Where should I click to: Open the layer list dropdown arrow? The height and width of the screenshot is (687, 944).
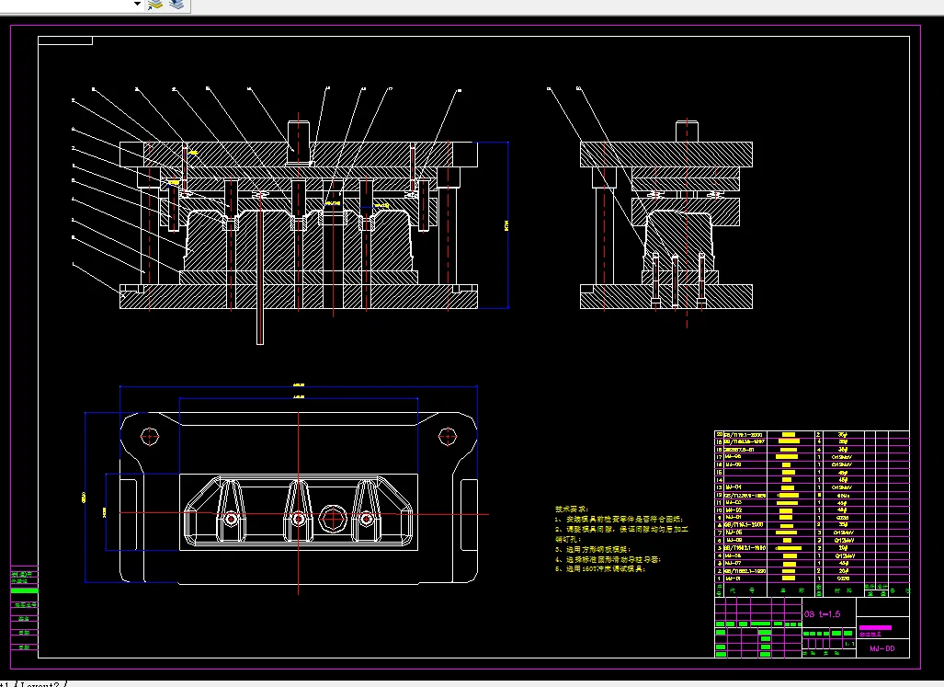click(x=137, y=5)
